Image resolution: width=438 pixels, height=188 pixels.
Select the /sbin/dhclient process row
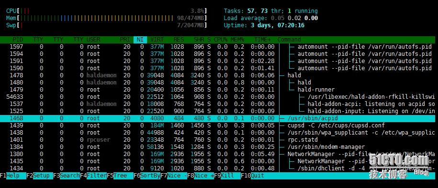218,168
